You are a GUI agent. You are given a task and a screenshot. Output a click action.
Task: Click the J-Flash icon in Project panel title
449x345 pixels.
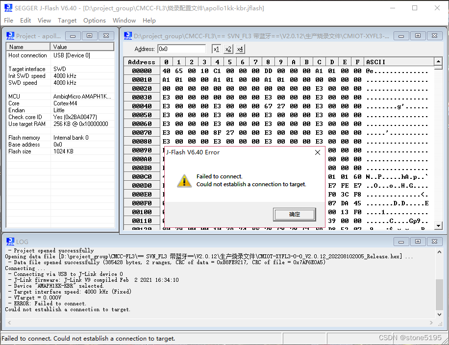[10, 36]
